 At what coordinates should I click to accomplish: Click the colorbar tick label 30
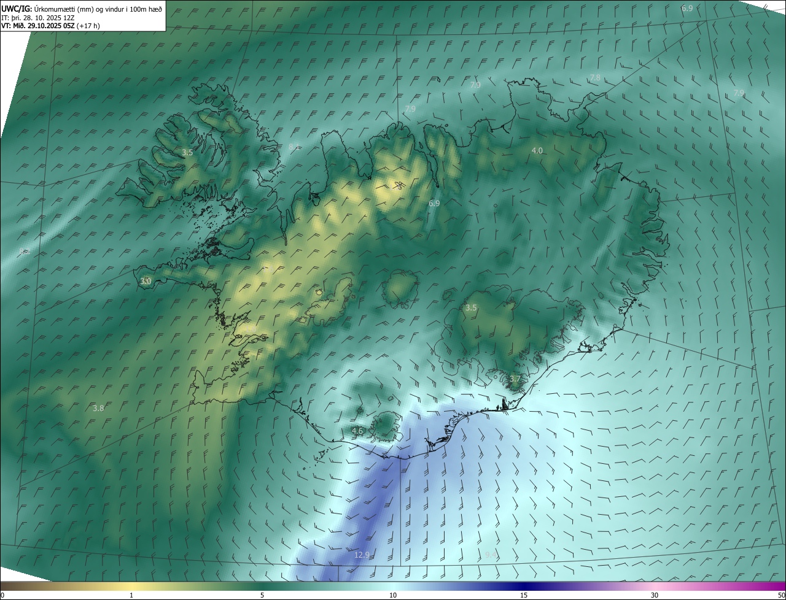coord(655,595)
